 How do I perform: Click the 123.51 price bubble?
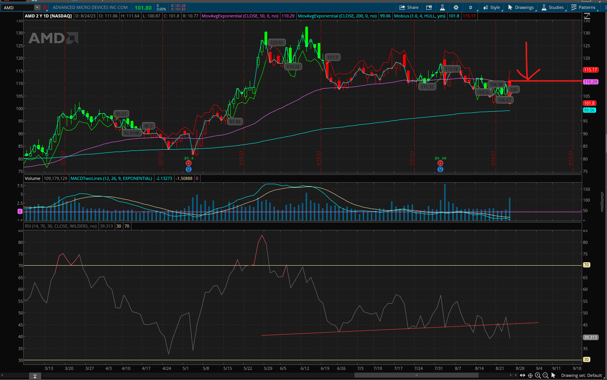[277, 43]
